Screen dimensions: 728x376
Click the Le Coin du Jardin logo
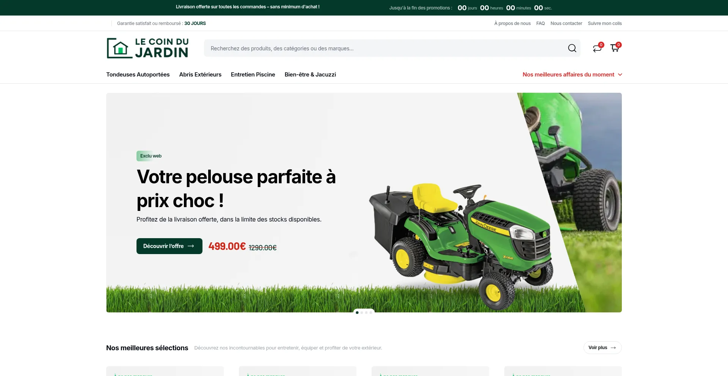(147, 48)
